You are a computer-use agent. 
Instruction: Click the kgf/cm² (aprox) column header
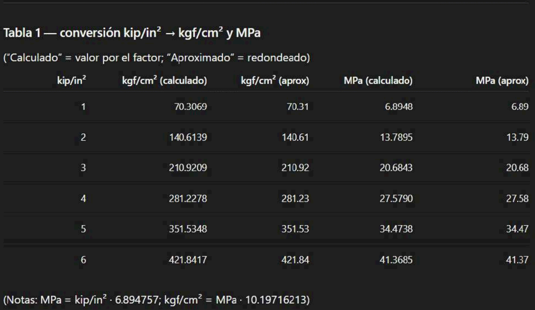click(x=275, y=81)
